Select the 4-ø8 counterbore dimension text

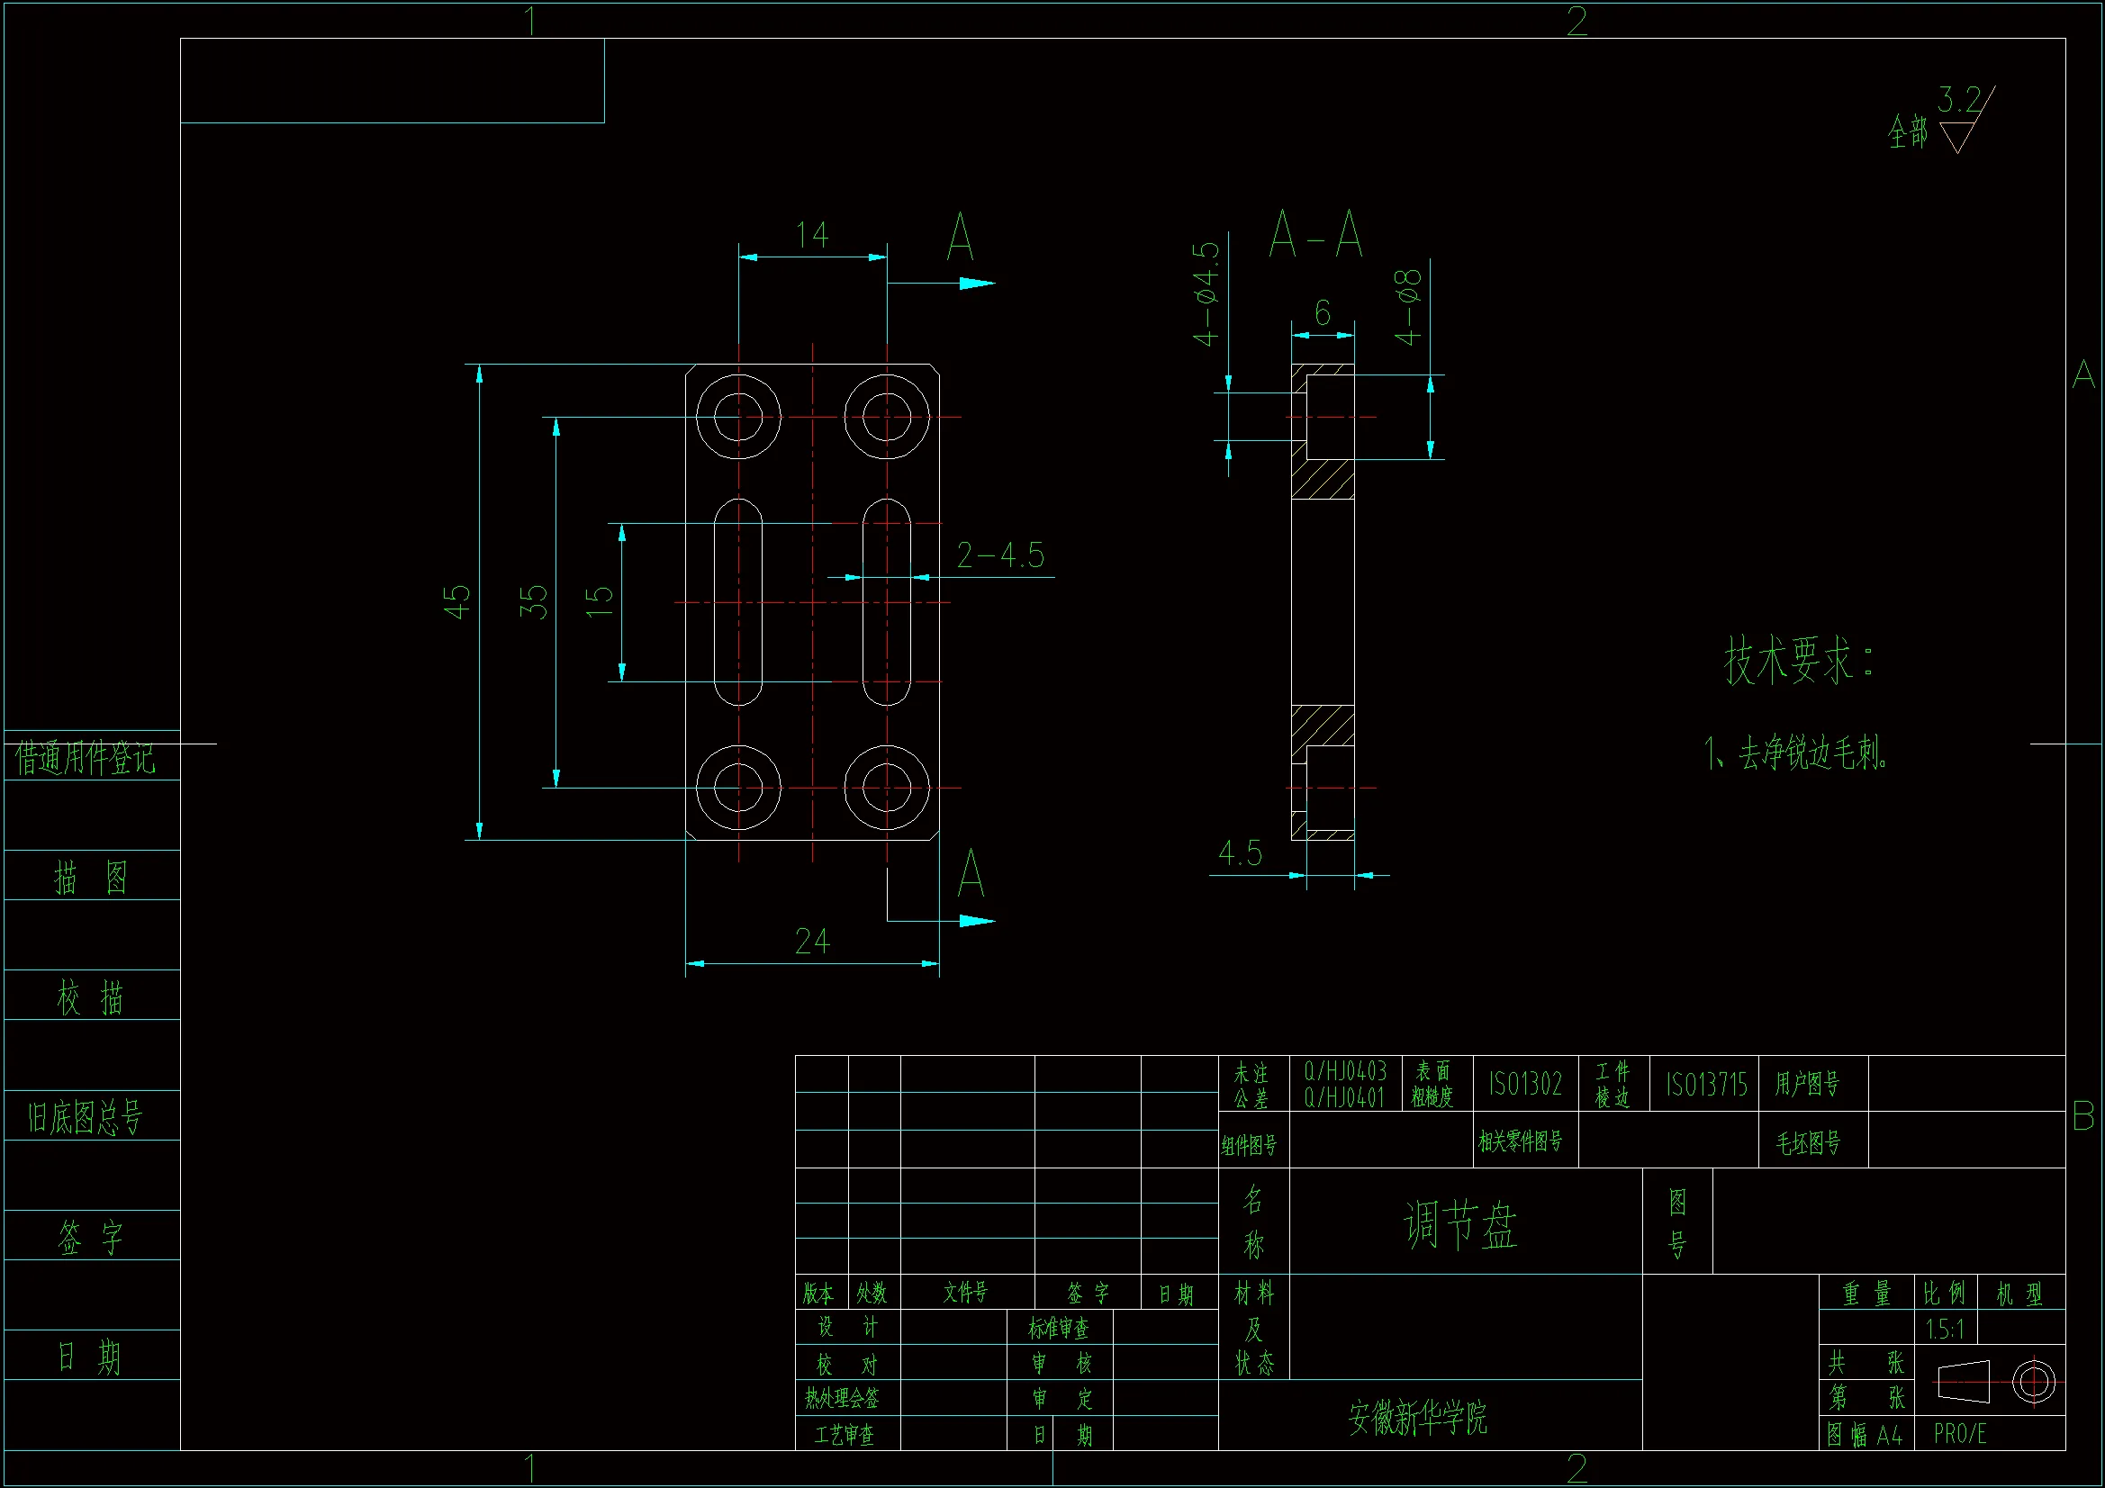tap(1408, 307)
